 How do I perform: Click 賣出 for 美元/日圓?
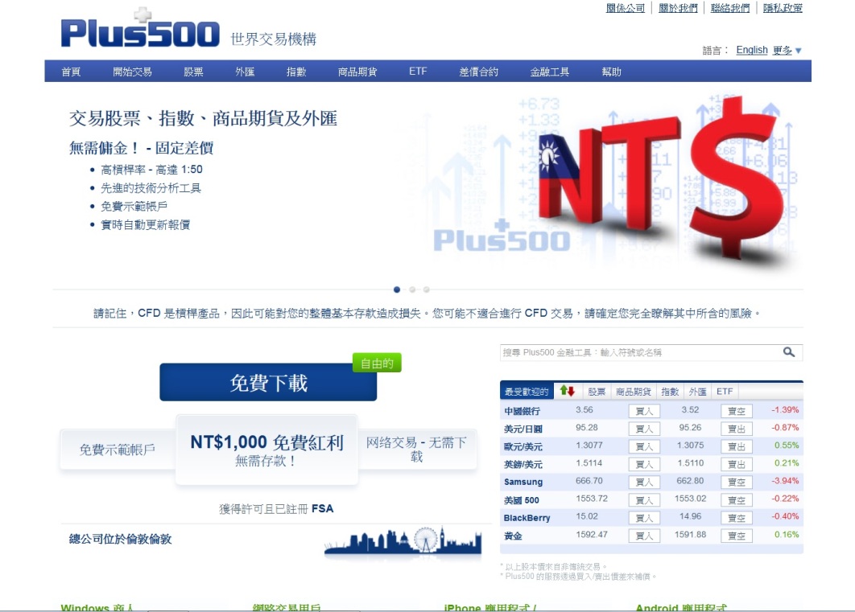pos(737,429)
